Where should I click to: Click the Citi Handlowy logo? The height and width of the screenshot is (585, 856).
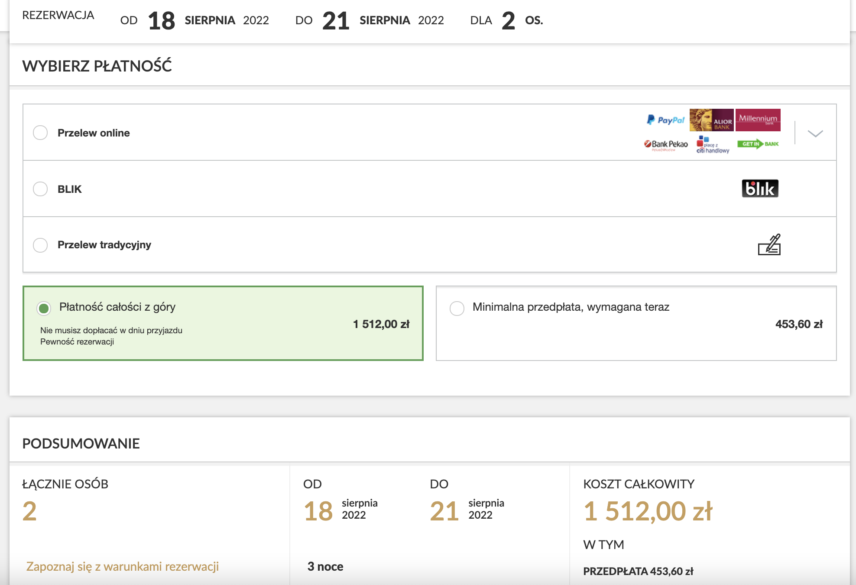pos(713,145)
